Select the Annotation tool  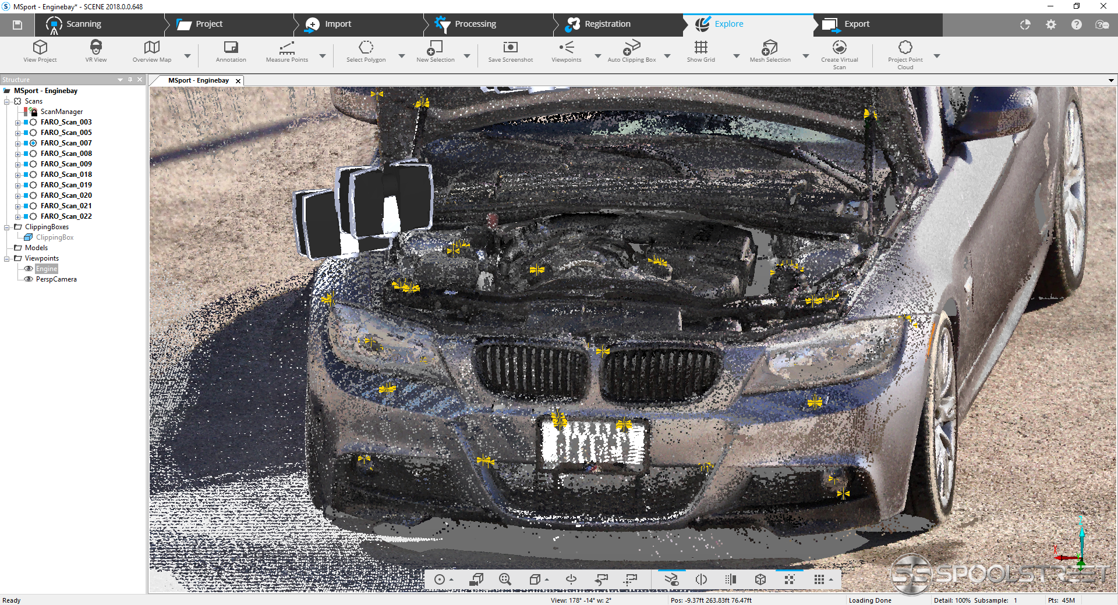231,51
